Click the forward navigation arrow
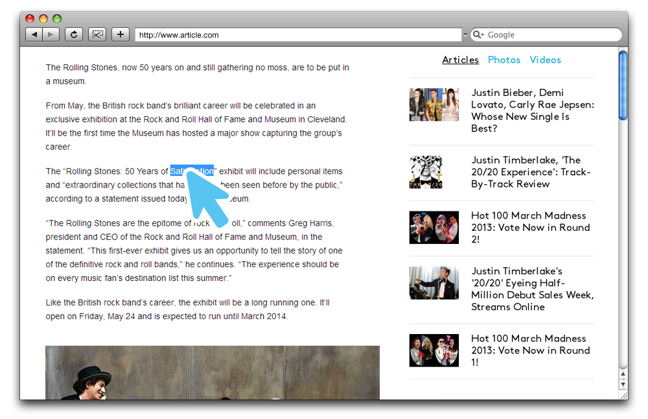The height and width of the screenshot is (419, 648). coord(51,34)
